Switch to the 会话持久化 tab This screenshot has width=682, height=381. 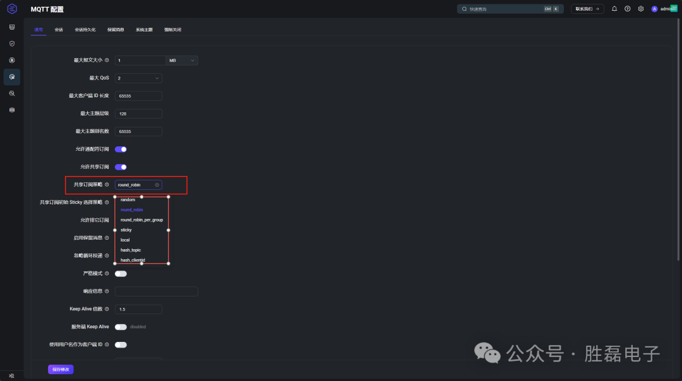click(85, 30)
